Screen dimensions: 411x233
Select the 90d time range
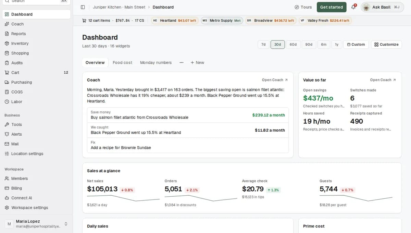click(x=309, y=45)
